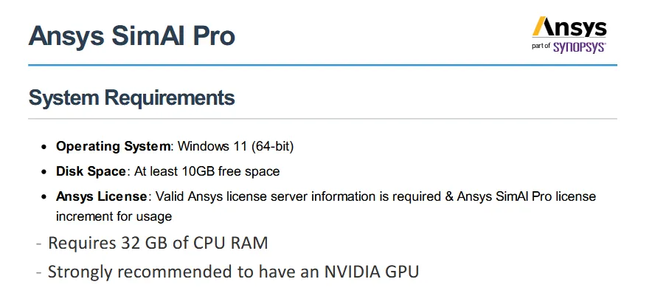Click the blue line under the title

tap(322, 65)
